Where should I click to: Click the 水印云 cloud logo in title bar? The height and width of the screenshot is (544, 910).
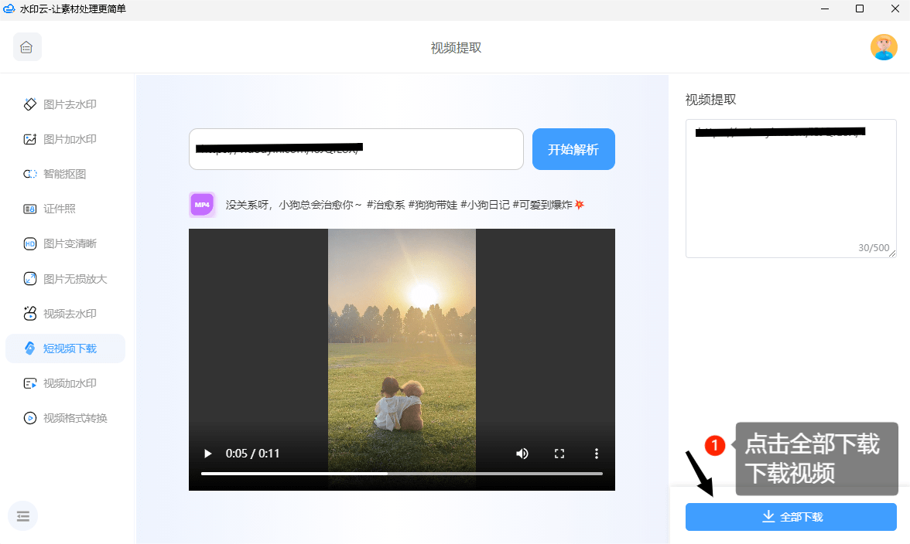click(x=9, y=8)
